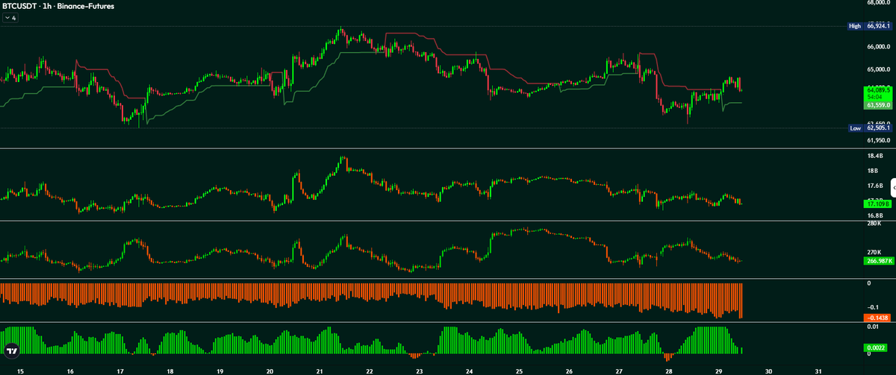Click date 16 on the time axis
The width and height of the screenshot is (896, 375).
point(70,370)
